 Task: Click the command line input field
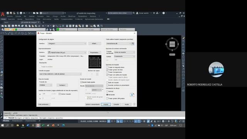[x=94, y=118]
